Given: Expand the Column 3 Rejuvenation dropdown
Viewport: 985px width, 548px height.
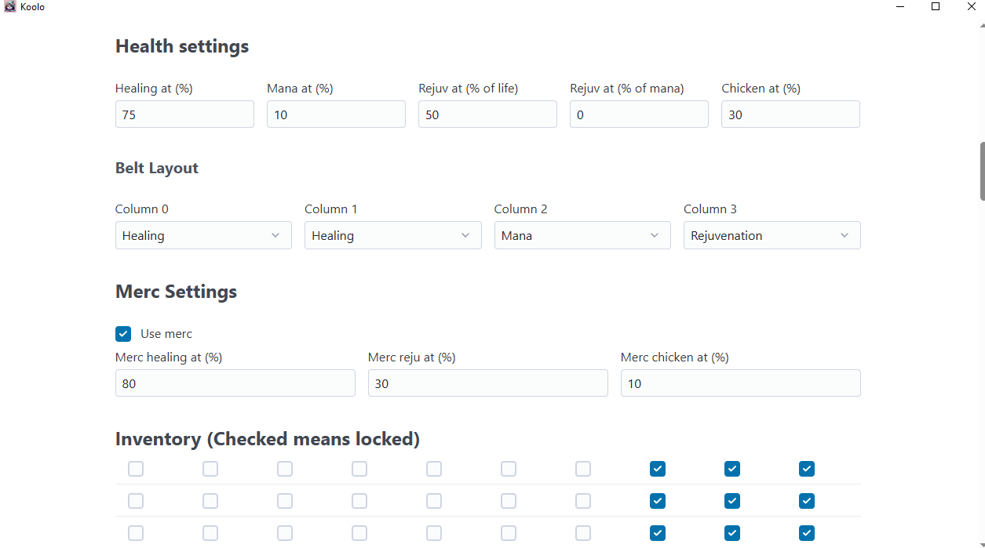Looking at the screenshot, I should (772, 235).
